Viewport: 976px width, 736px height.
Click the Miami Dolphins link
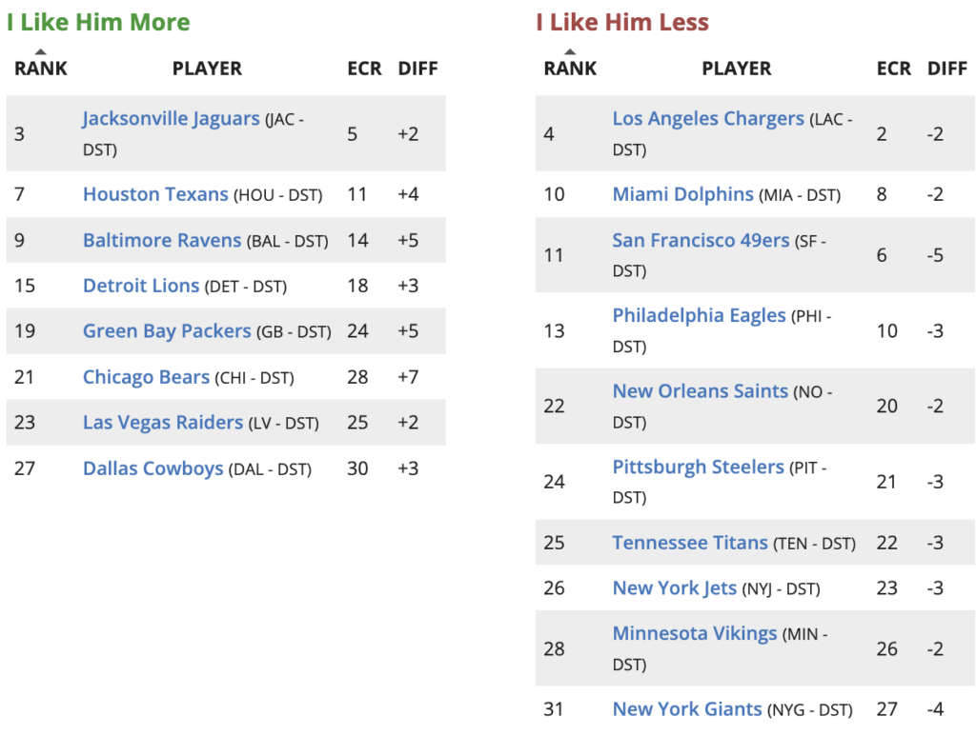tap(682, 194)
